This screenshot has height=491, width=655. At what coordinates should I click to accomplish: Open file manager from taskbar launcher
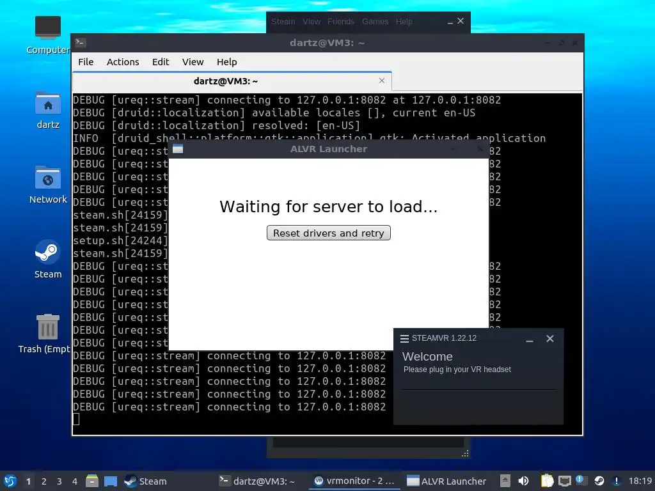92,481
